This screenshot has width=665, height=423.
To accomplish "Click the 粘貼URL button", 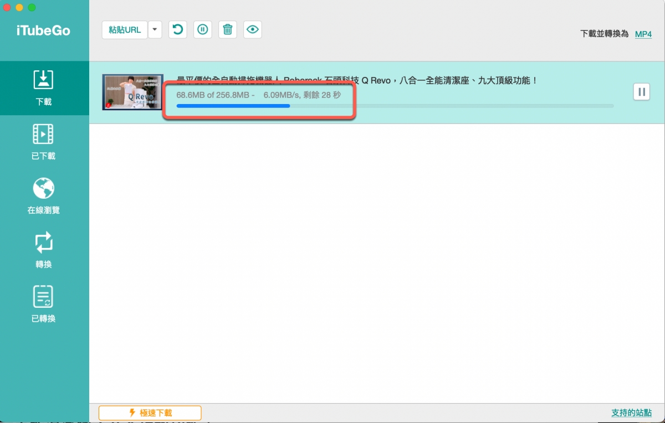I will pyautogui.click(x=125, y=30).
